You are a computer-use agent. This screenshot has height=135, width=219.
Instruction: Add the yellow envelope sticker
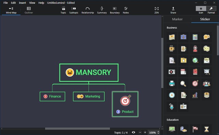pyautogui.click(x=207, y=49)
